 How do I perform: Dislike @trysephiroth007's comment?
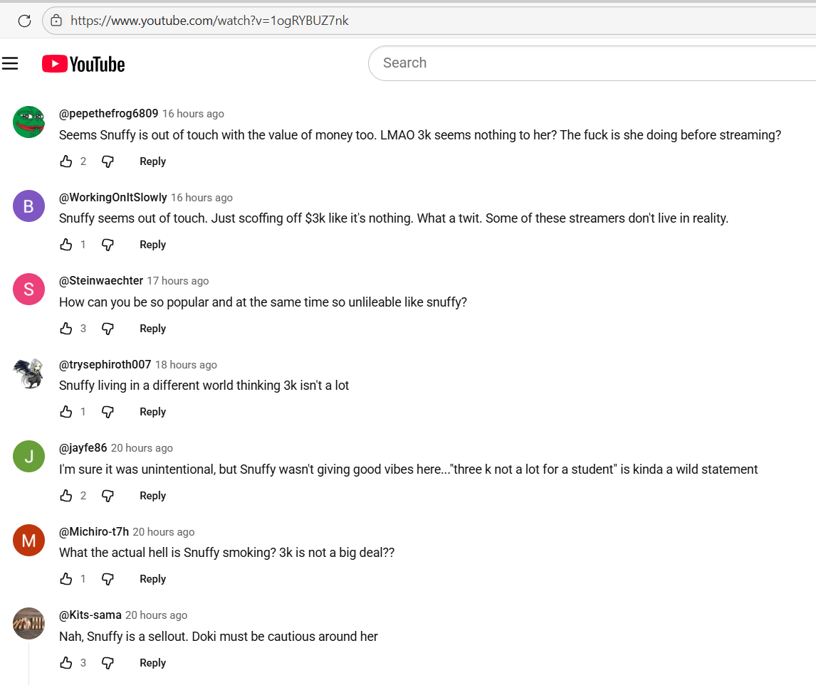click(x=108, y=412)
